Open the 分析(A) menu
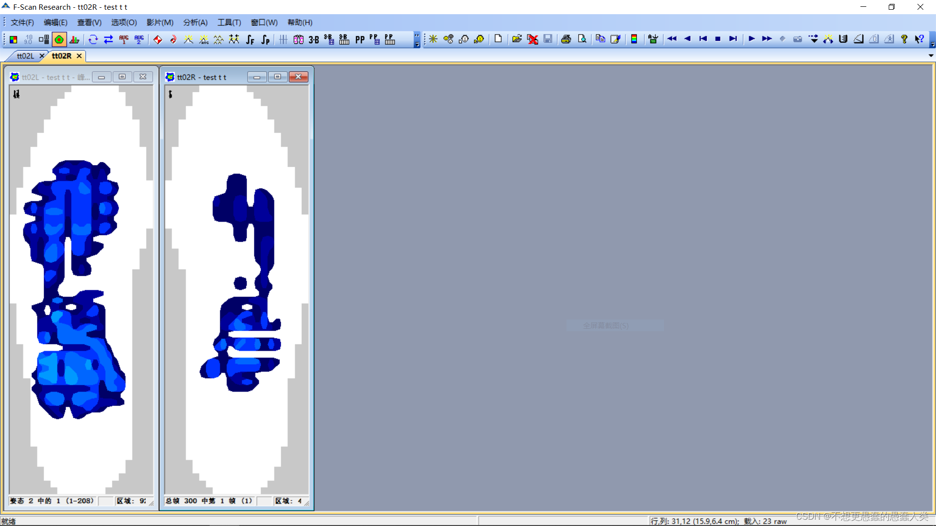Screen dimensions: 936x526 point(195,22)
